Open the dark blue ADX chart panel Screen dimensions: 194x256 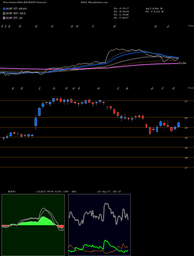point(99,225)
